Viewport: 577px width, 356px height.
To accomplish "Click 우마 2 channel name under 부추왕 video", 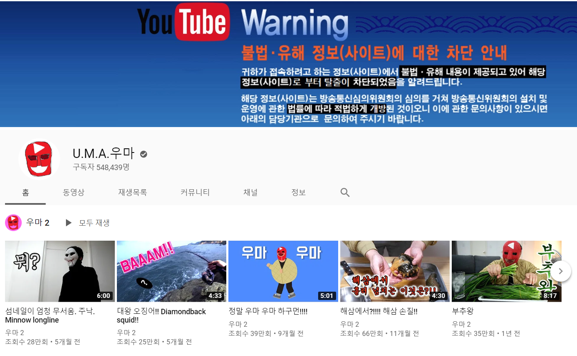I will click(x=461, y=324).
